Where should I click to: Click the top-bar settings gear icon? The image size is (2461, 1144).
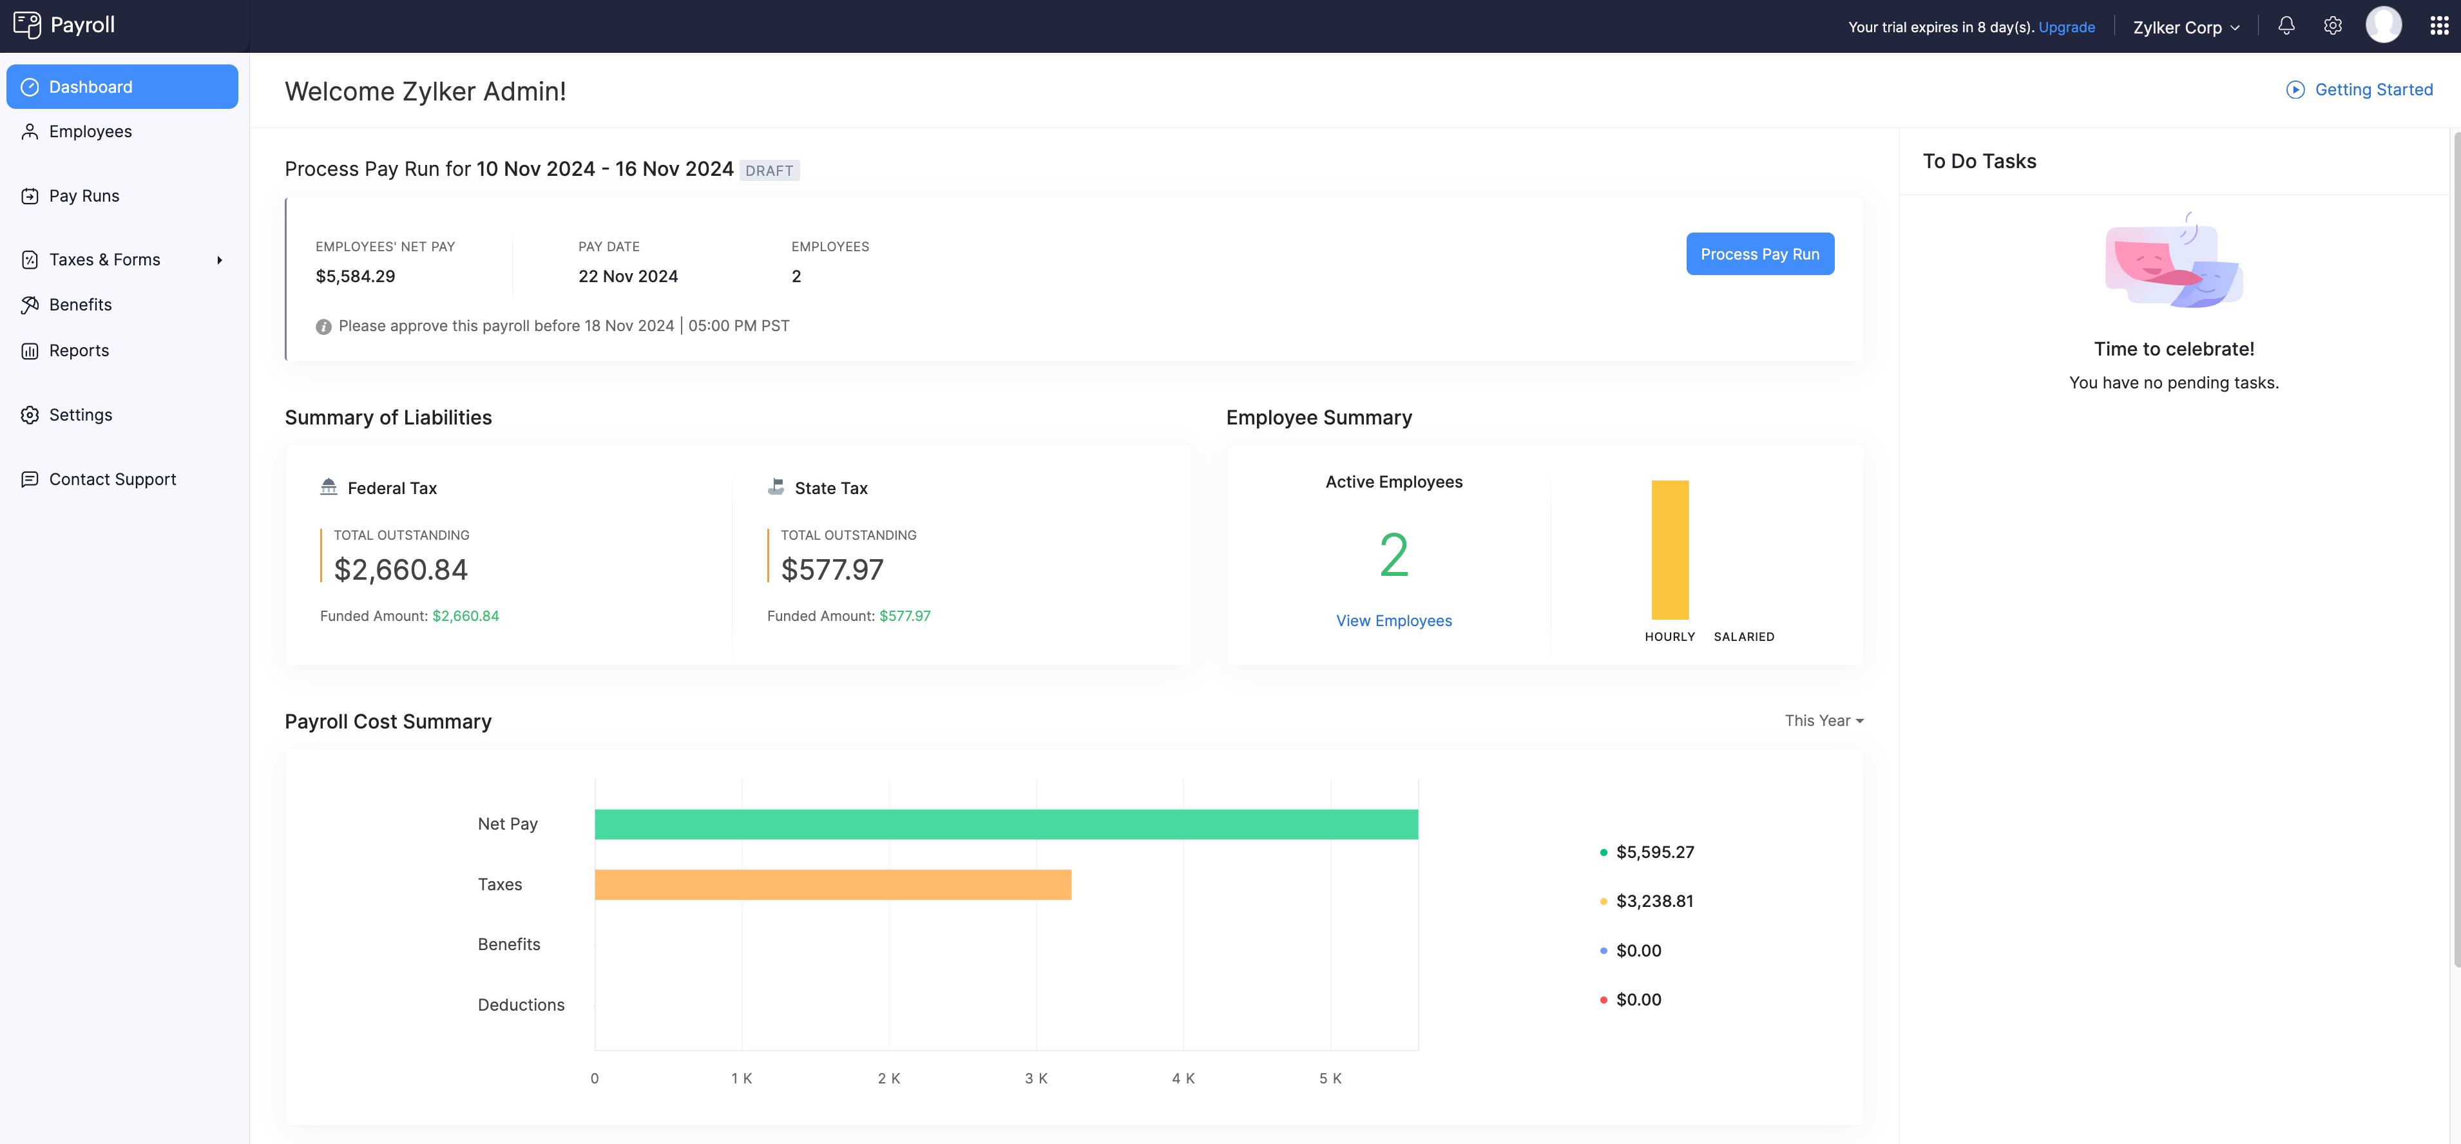(x=2332, y=26)
